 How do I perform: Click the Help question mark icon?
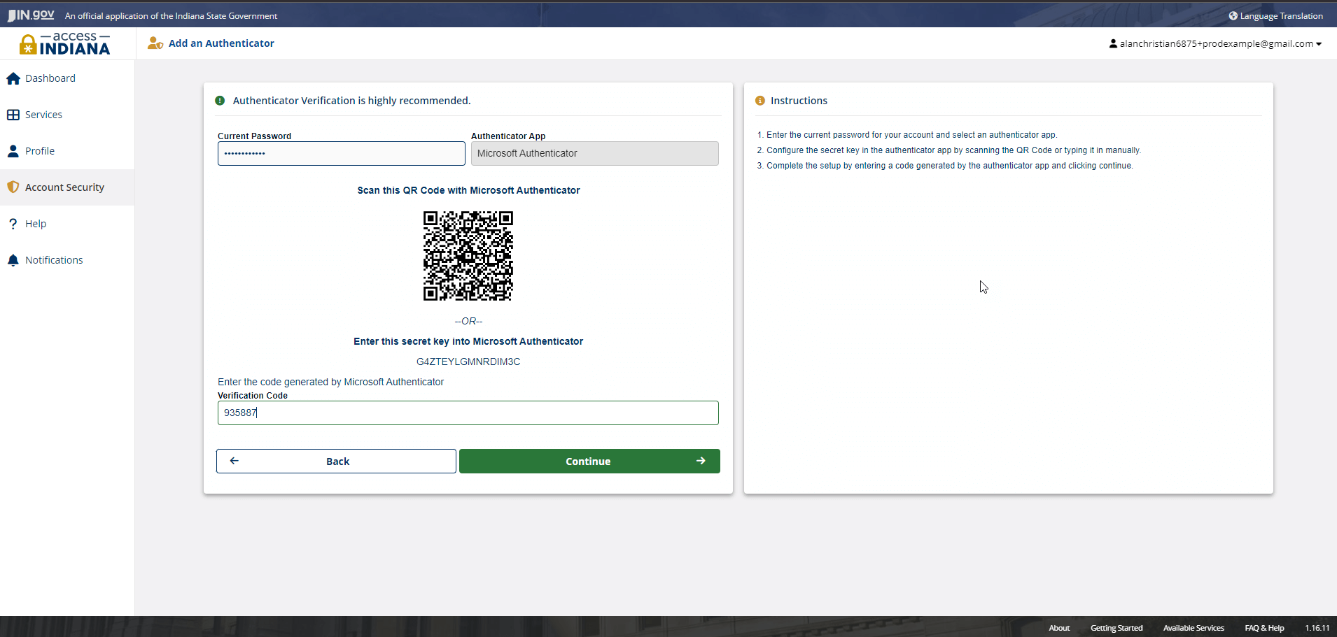click(x=13, y=224)
